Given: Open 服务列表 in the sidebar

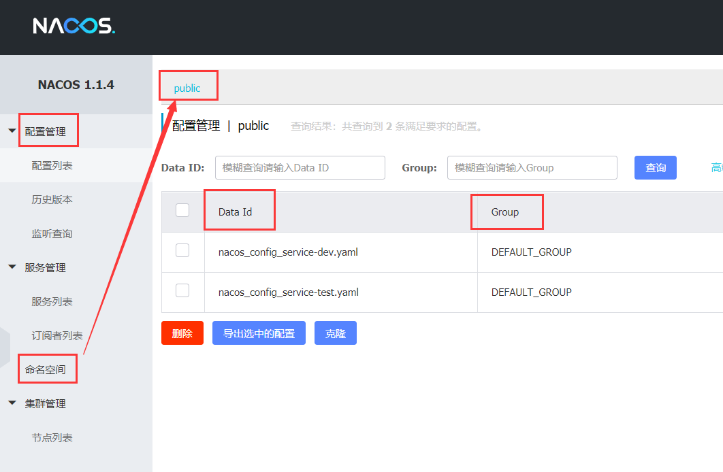Looking at the screenshot, I should point(52,301).
